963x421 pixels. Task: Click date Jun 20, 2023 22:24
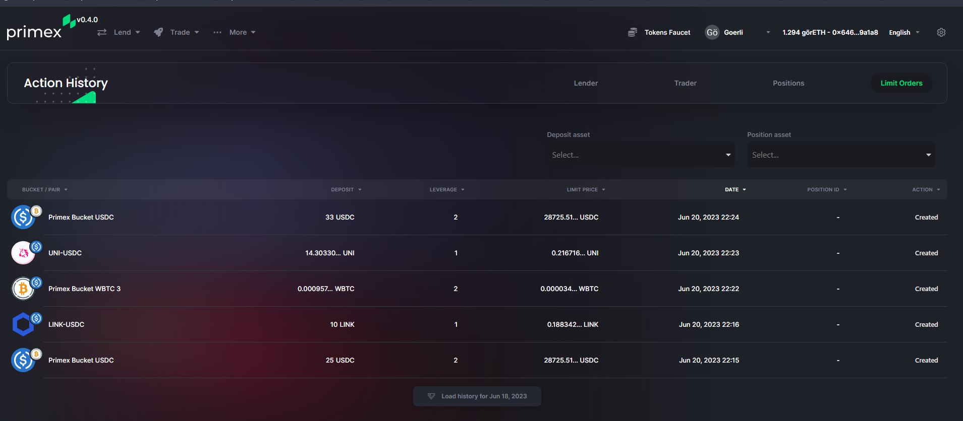point(708,217)
